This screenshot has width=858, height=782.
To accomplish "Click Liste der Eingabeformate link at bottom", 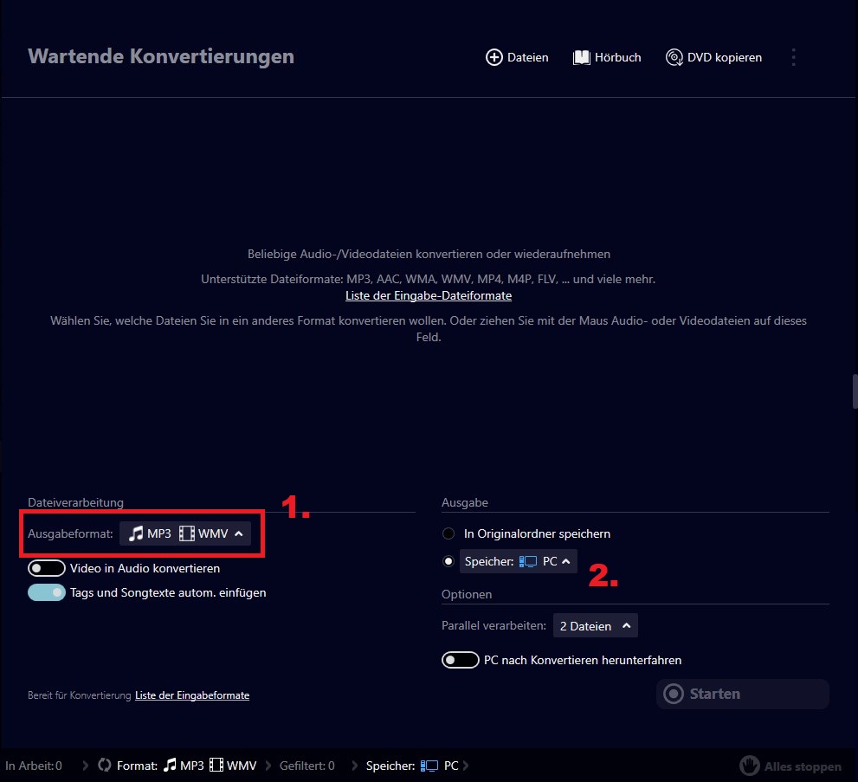I will 192,695.
